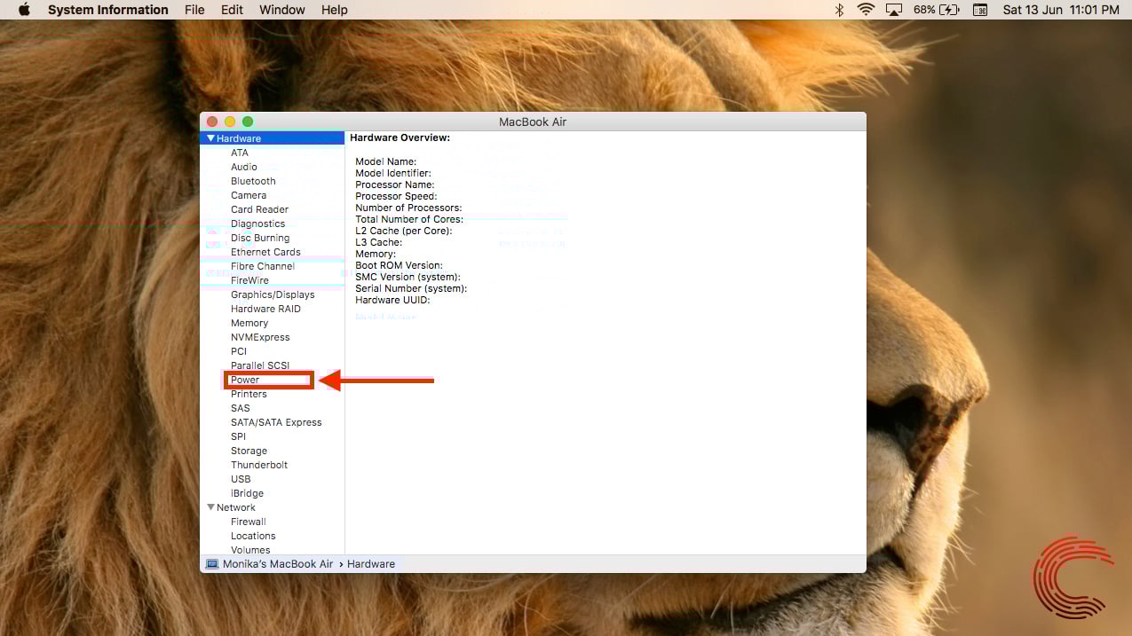
Task: Select Parallel SCSI in the sidebar
Action: [x=260, y=365]
